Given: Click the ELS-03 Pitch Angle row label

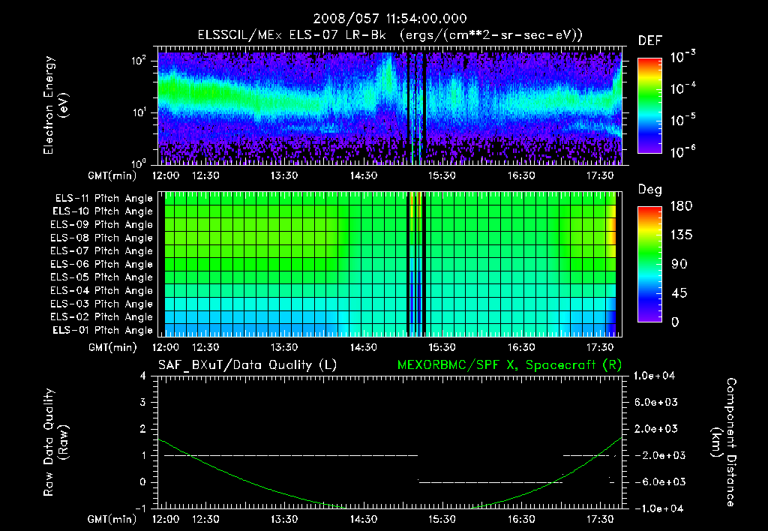Looking at the screenshot, I should pos(102,304).
